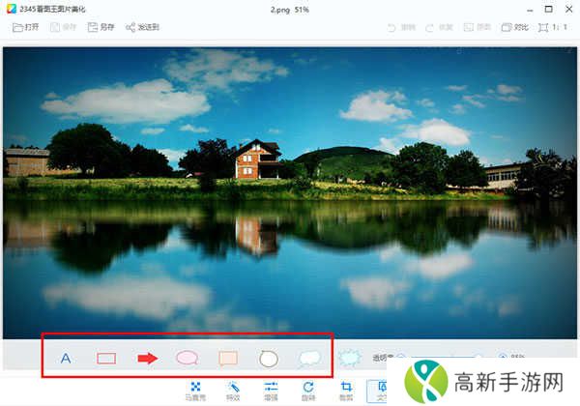Choose the blue cloud speech bubble
This screenshot has width=580, height=406.
tap(309, 359)
